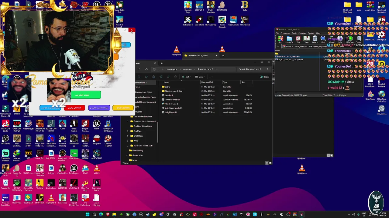Open new tab beside Planet of Lana ii_arabic
Image resolution: width=389 pixels, height=218 pixels.
click(x=223, y=55)
